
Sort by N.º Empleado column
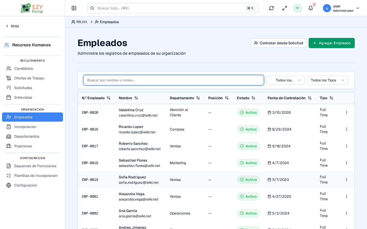coord(96,98)
